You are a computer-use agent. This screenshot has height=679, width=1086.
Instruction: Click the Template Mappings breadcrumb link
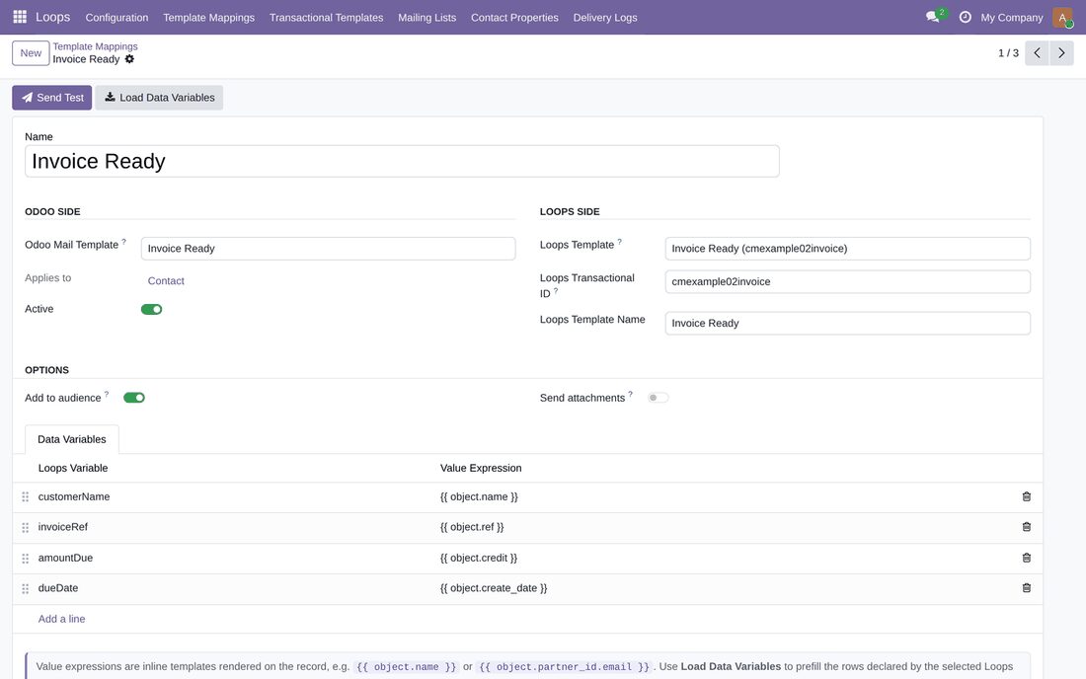pyautogui.click(x=95, y=46)
